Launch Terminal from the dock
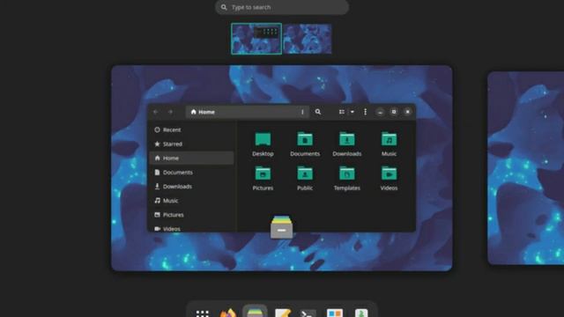Image resolution: width=564 pixels, height=317 pixels. 308,313
